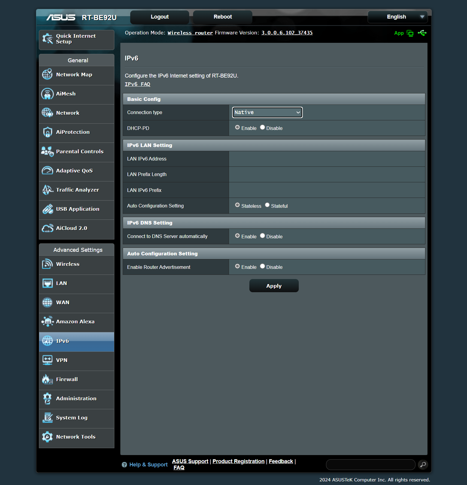
Task: Click the footer search input field
Action: tap(371, 465)
